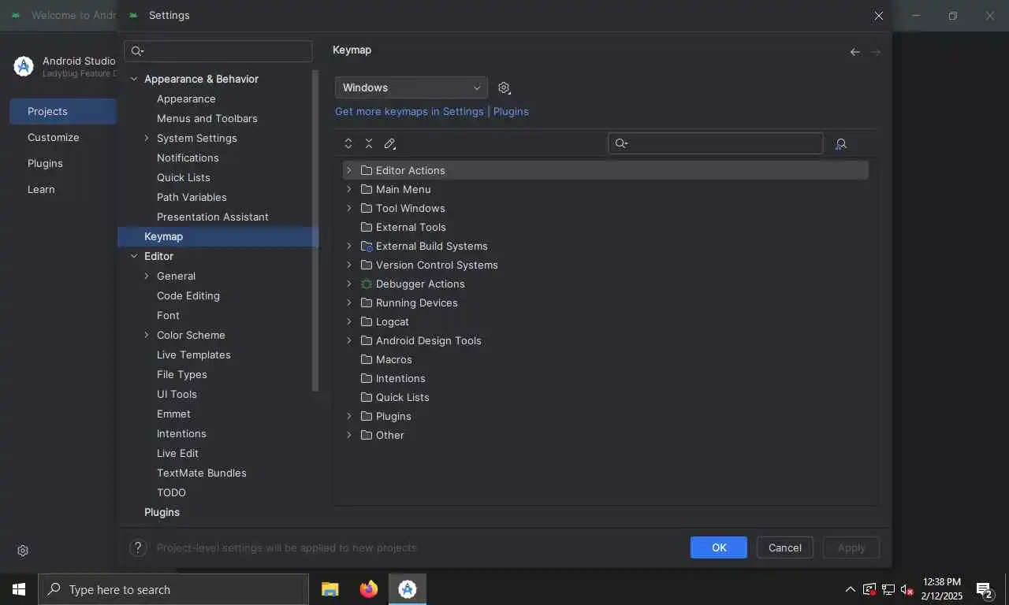Expand Android Design Tools group
Image resolution: width=1009 pixels, height=605 pixels.
[349, 340]
